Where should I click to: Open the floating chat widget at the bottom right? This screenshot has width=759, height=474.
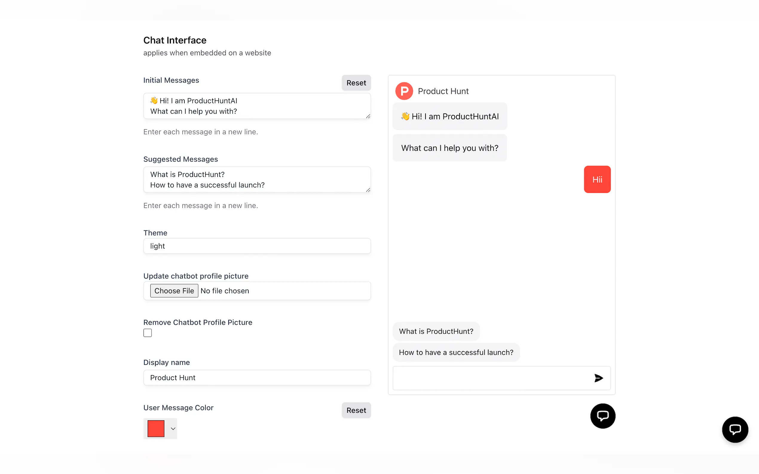tap(734, 429)
